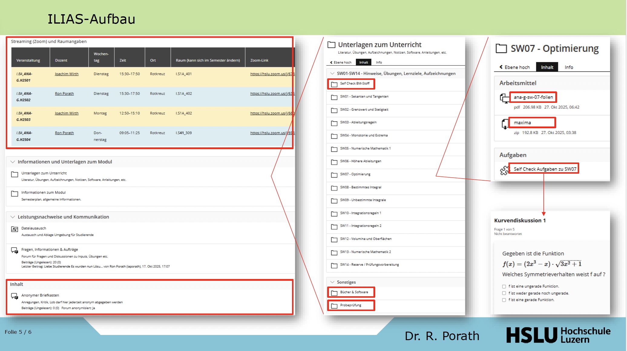Open Info tab in SW07 - Optimierung panel
The image size is (627, 351).
569,67
